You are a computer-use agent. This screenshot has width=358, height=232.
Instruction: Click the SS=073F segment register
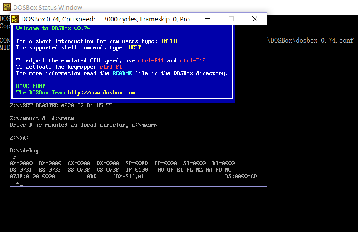pos(79,170)
